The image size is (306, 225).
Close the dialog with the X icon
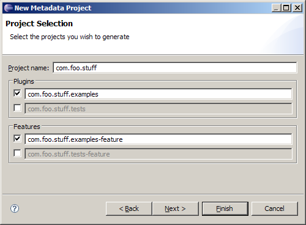point(297,8)
